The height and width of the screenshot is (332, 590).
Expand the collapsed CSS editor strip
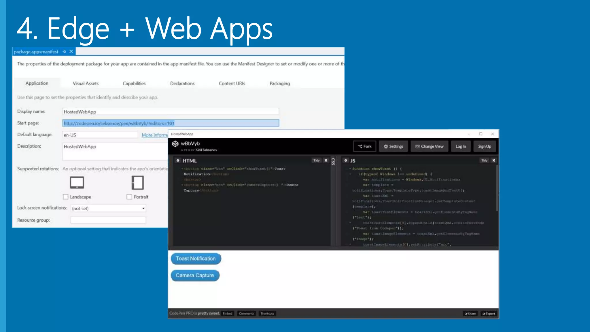(333, 161)
